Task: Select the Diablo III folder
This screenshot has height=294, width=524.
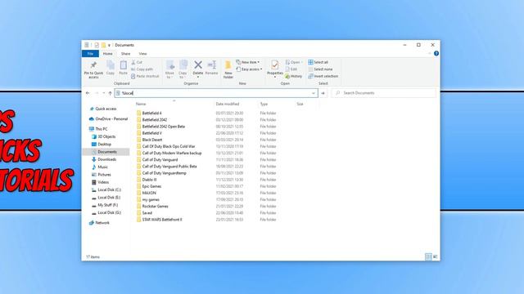Action: click(x=149, y=180)
